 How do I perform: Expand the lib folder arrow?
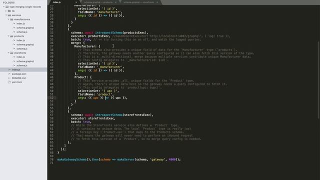[x=6, y=11]
